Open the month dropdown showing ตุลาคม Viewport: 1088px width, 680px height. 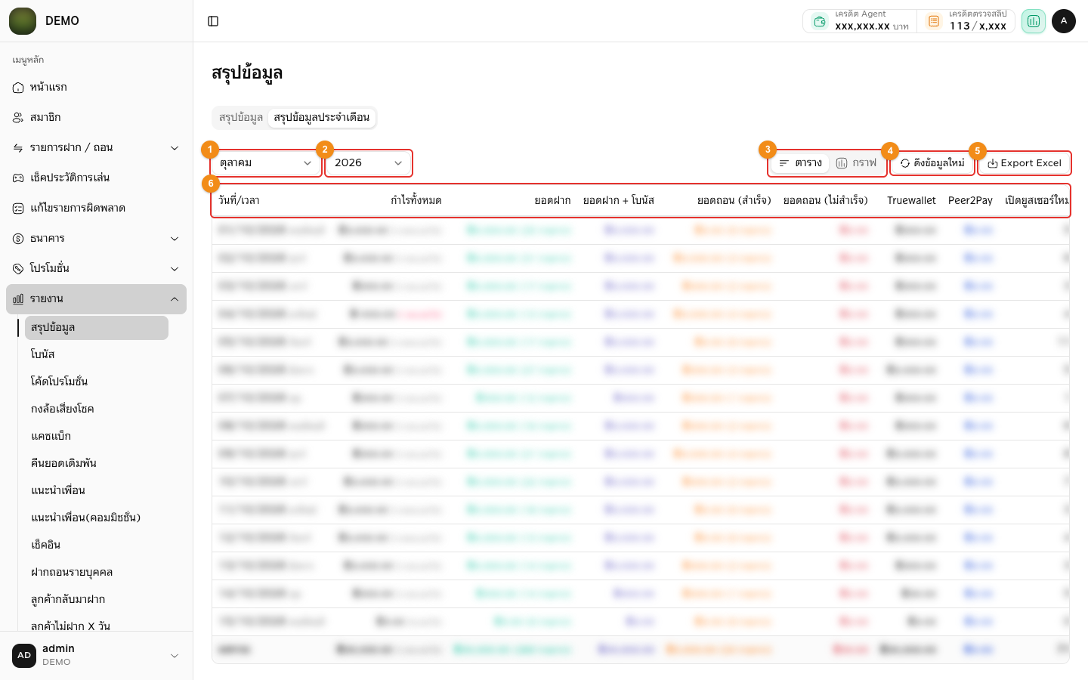[x=266, y=163]
